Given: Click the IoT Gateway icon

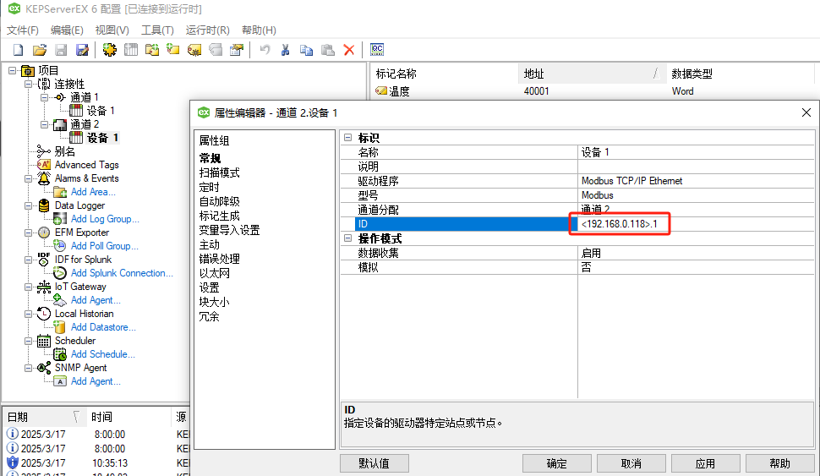Looking at the screenshot, I should (44, 287).
